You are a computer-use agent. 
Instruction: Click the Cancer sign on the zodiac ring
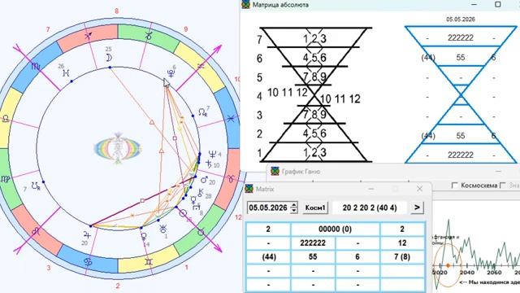[x=89, y=262]
